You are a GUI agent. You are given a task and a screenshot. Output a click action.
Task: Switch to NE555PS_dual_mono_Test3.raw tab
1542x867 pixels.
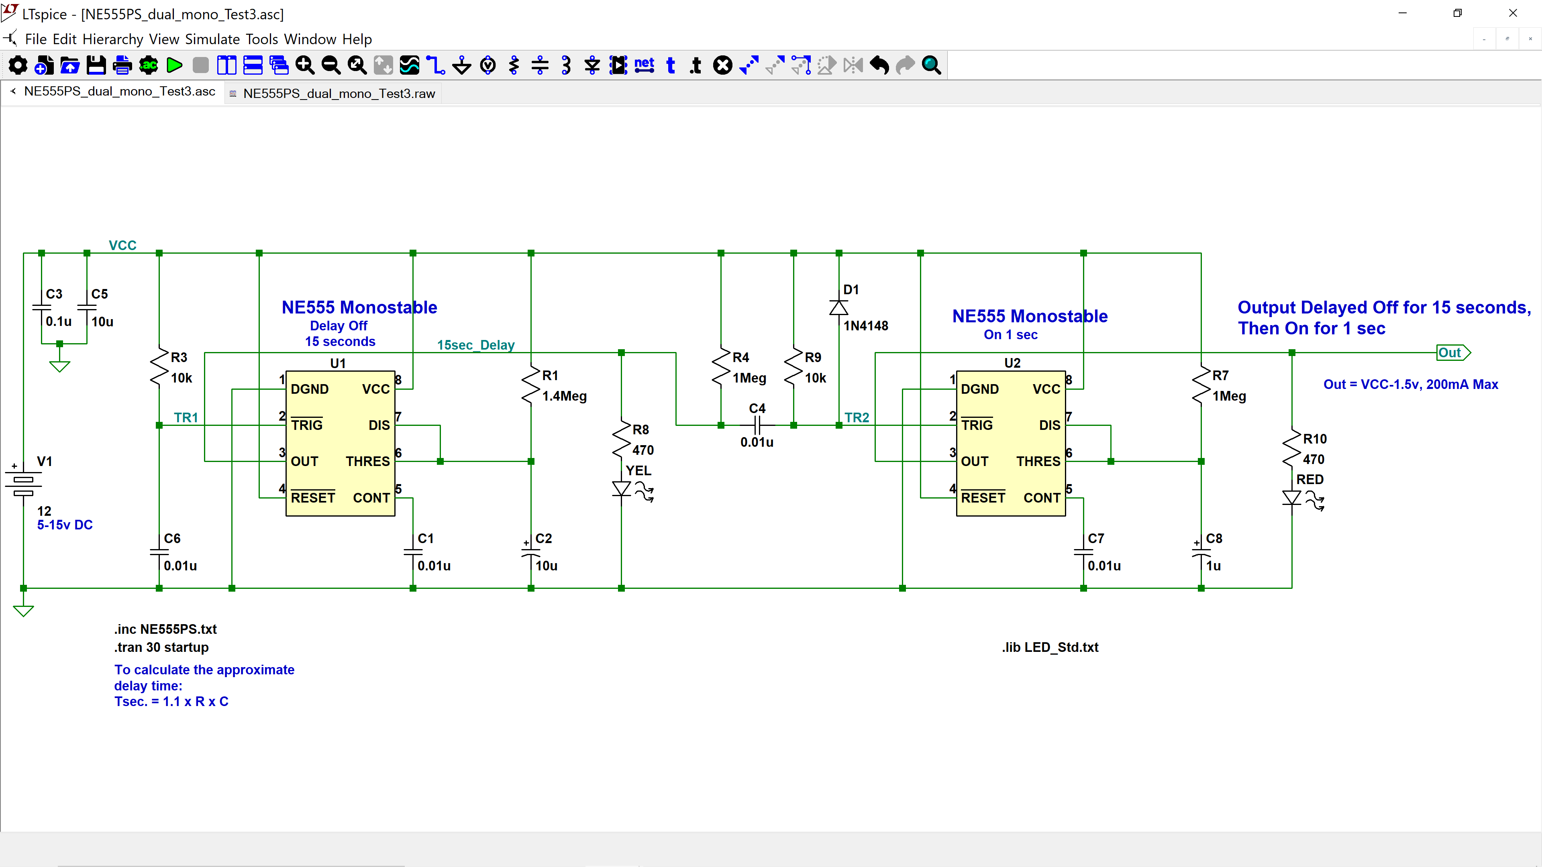(x=333, y=94)
